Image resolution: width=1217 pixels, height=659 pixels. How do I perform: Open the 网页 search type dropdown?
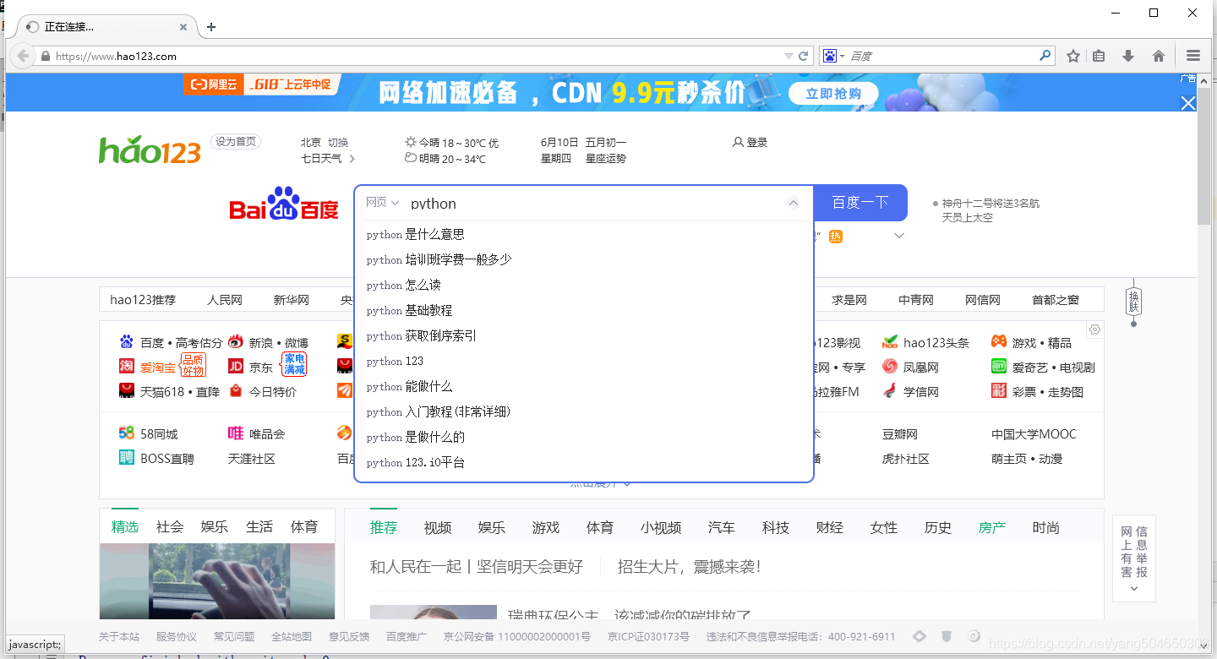pos(382,203)
